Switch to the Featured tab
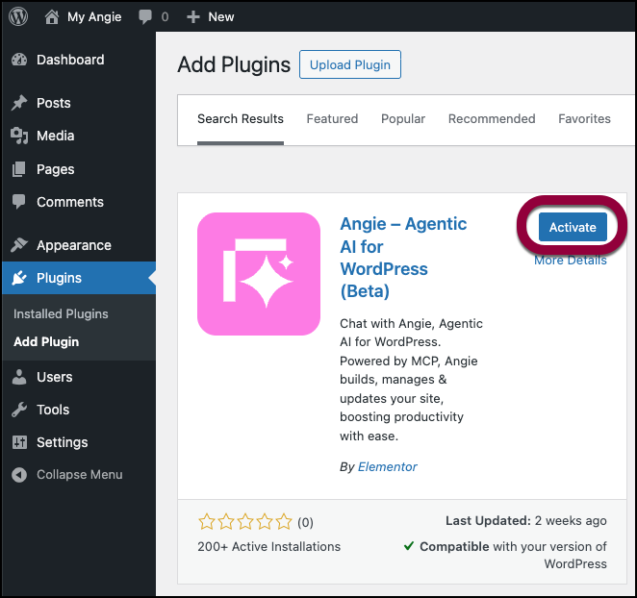The image size is (637, 598). click(332, 119)
